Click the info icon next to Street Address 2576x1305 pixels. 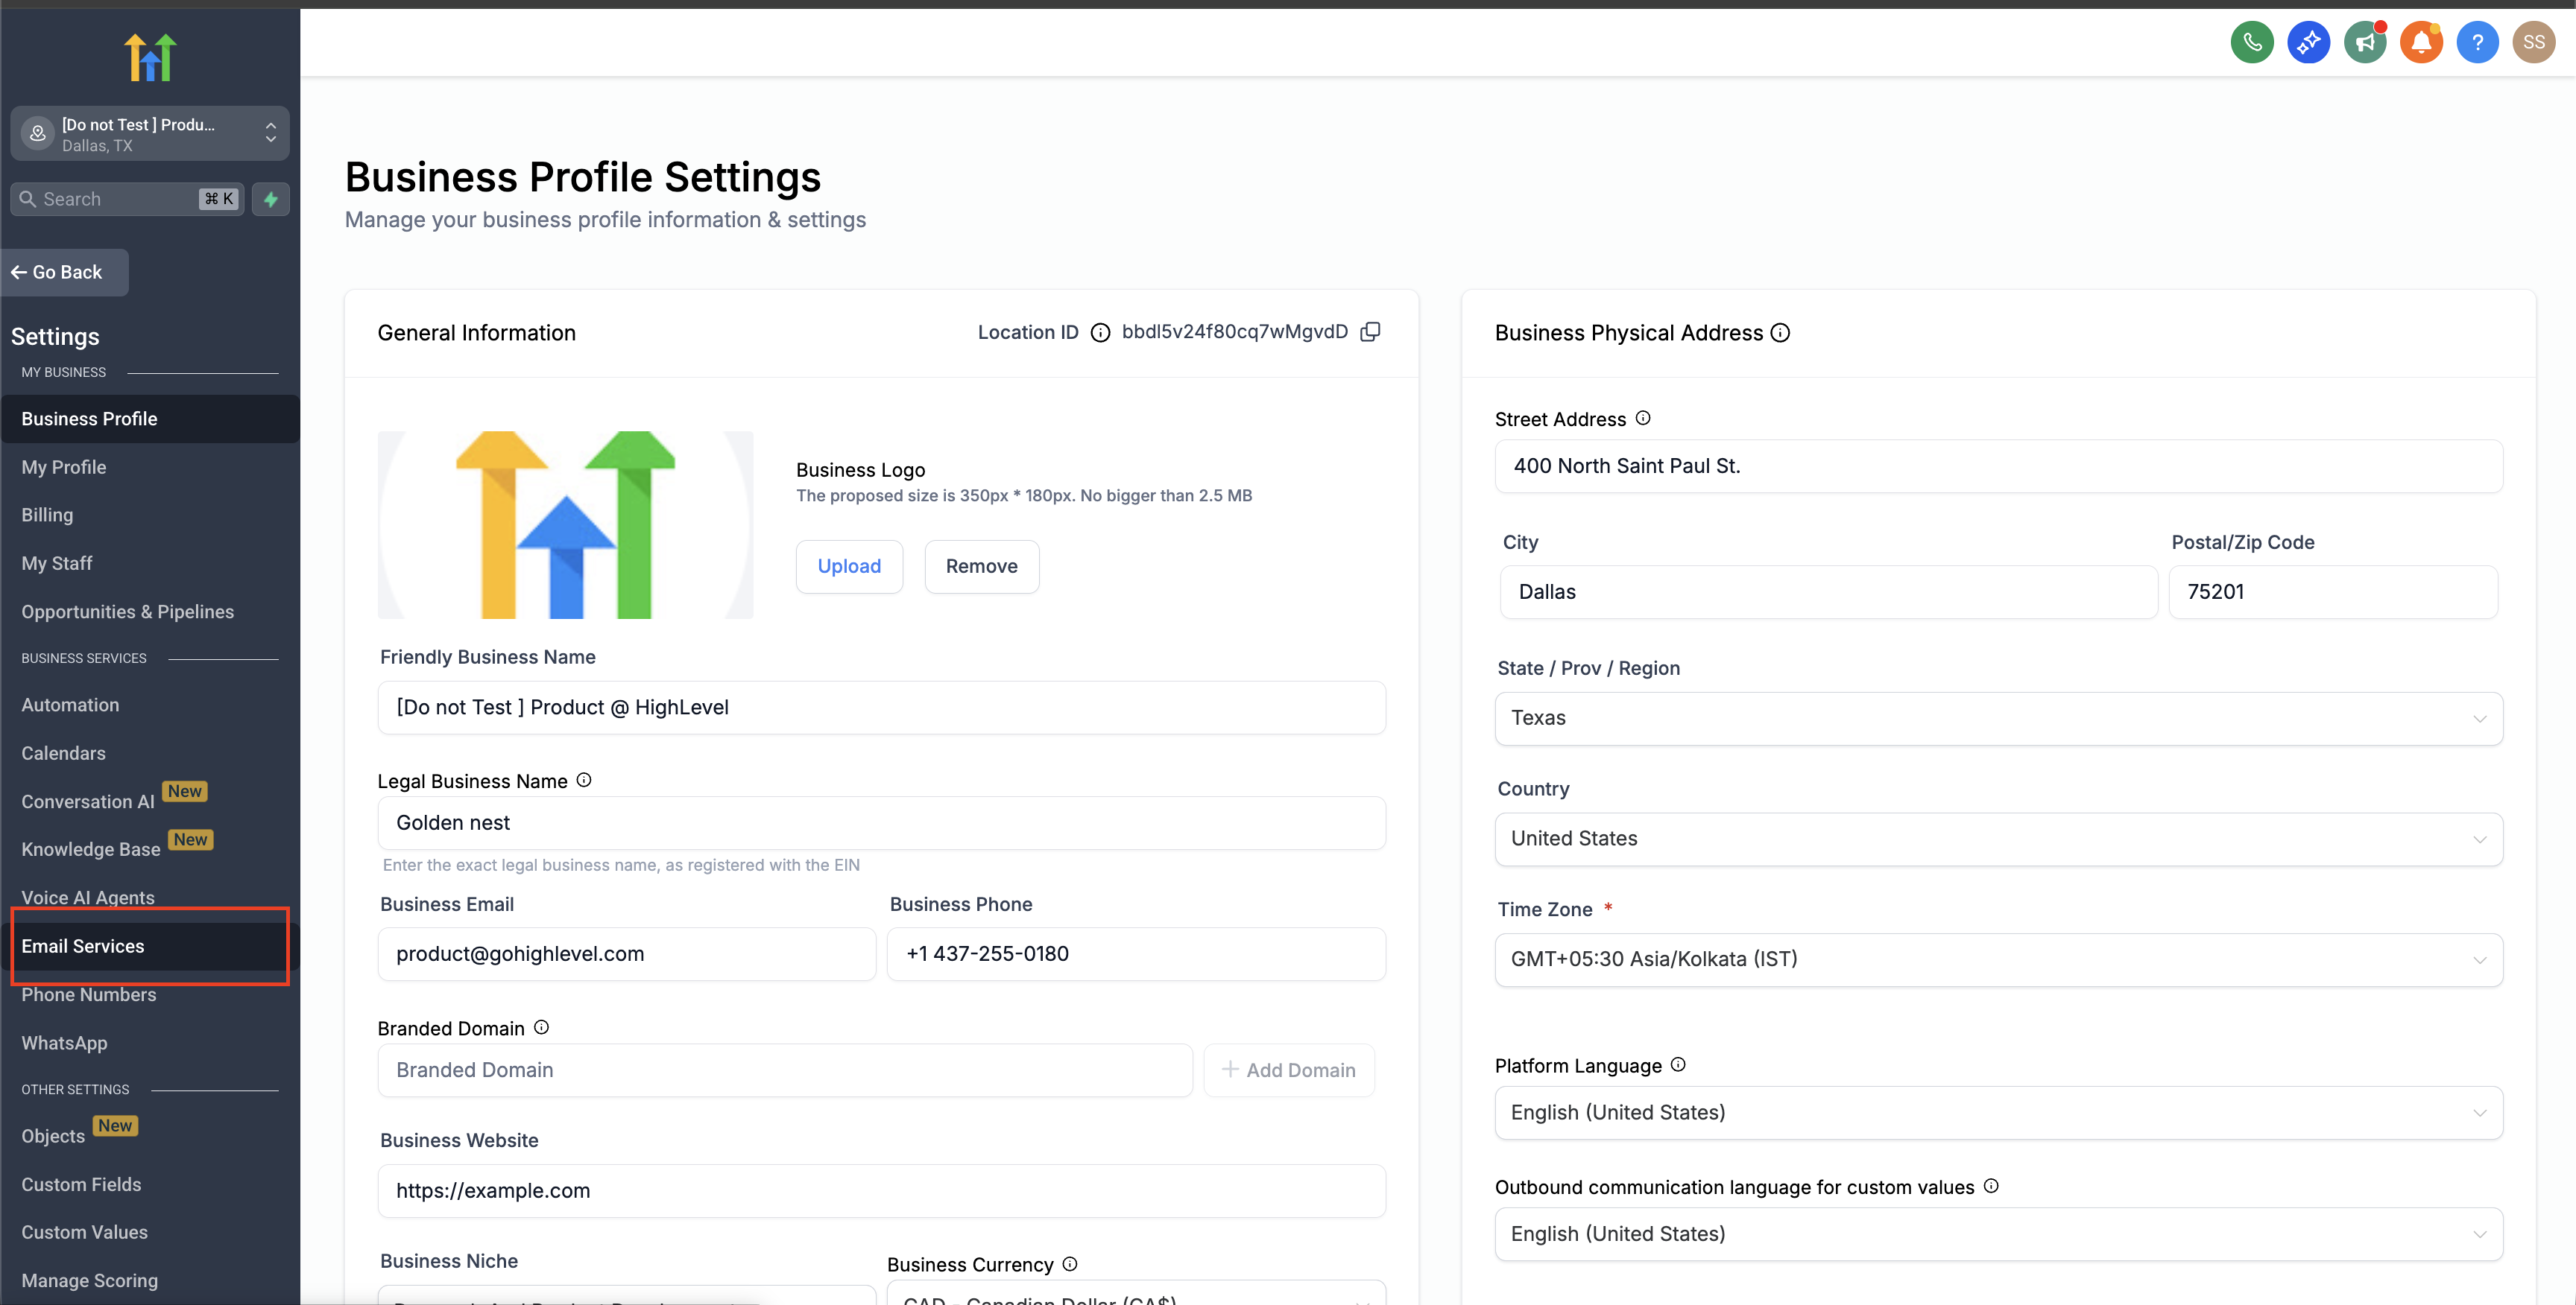tap(1643, 418)
